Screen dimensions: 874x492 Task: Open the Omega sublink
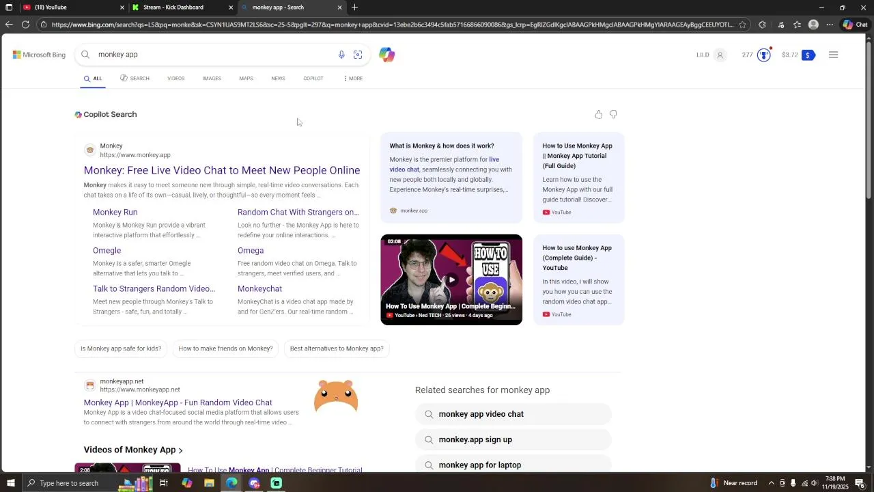point(251,251)
